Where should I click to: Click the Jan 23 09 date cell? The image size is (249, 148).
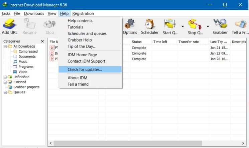pos(219,53)
